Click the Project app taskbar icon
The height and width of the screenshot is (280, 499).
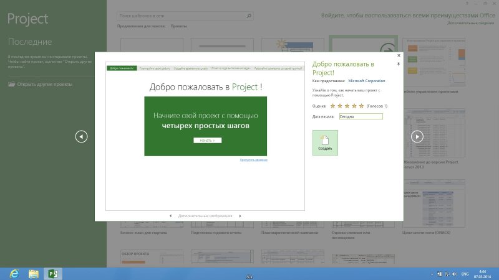tap(53, 274)
